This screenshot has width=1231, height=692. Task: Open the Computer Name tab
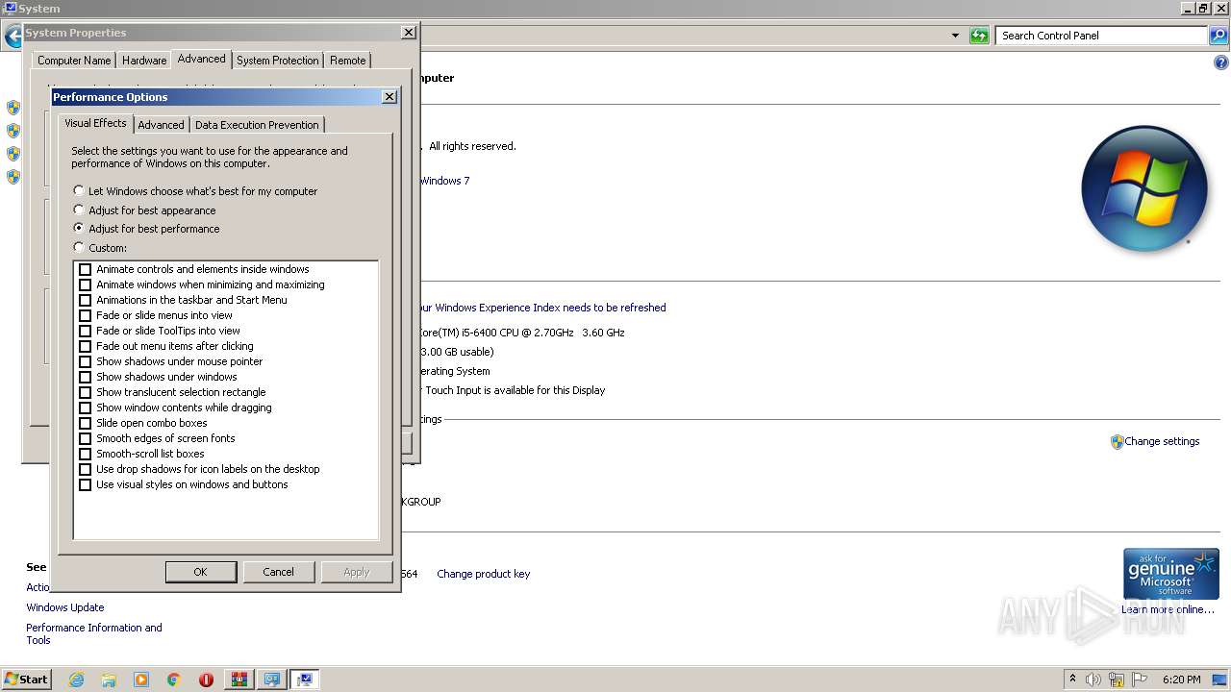[74, 61]
